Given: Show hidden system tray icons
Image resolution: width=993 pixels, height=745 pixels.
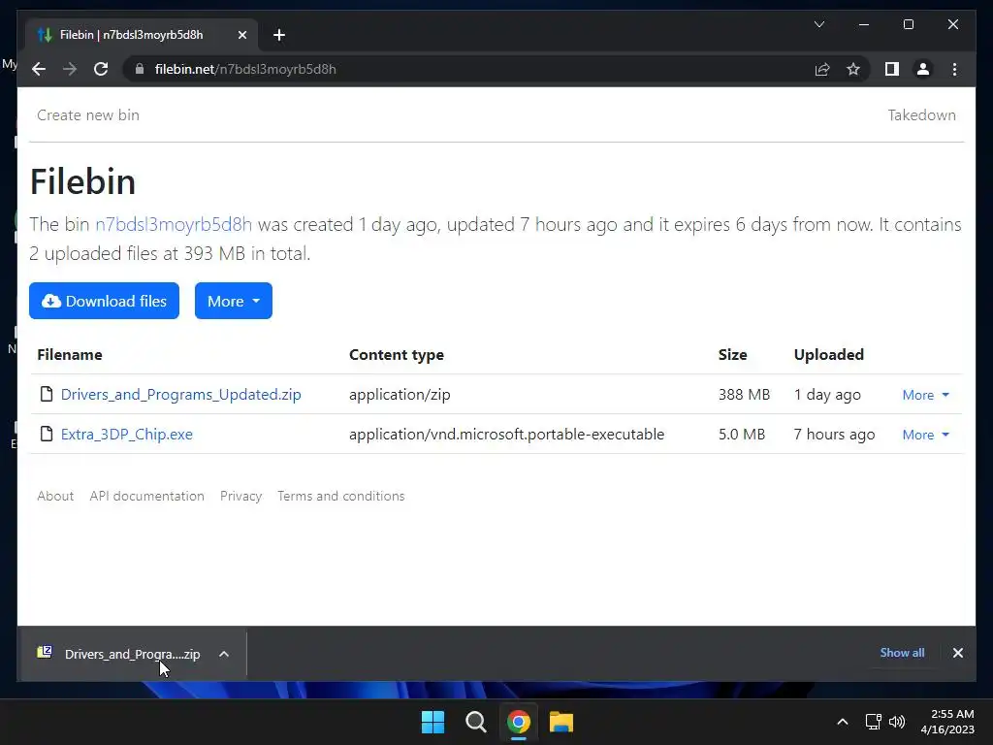Looking at the screenshot, I should coord(843,722).
